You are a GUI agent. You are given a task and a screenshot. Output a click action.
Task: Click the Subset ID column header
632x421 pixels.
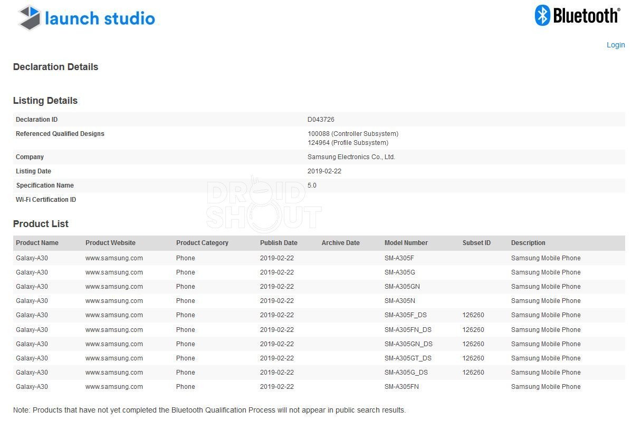click(x=476, y=243)
